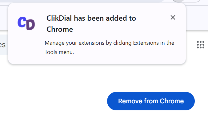Click the "Manage your extensions" description text
208x127 pixels.
109,47
